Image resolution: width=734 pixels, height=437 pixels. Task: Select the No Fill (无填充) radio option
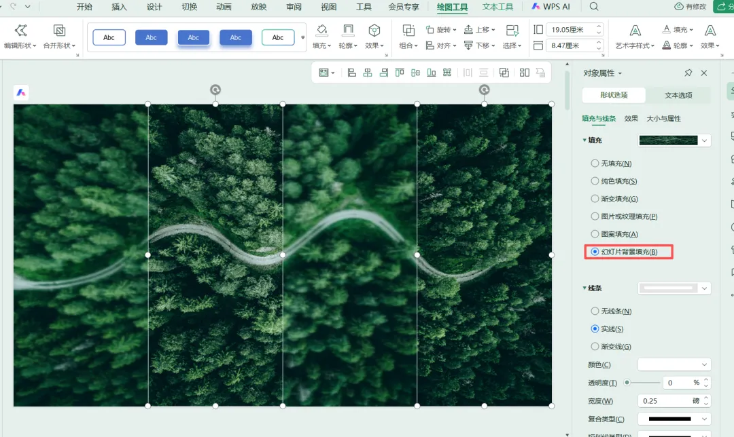point(595,163)
